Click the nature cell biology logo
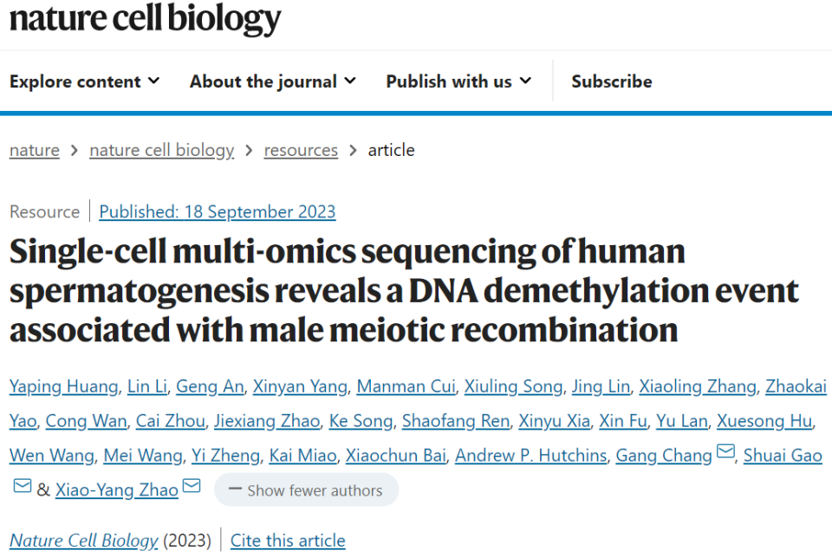Image resolution: width=832 pixels, height=557 pixels. coord(146,19)
